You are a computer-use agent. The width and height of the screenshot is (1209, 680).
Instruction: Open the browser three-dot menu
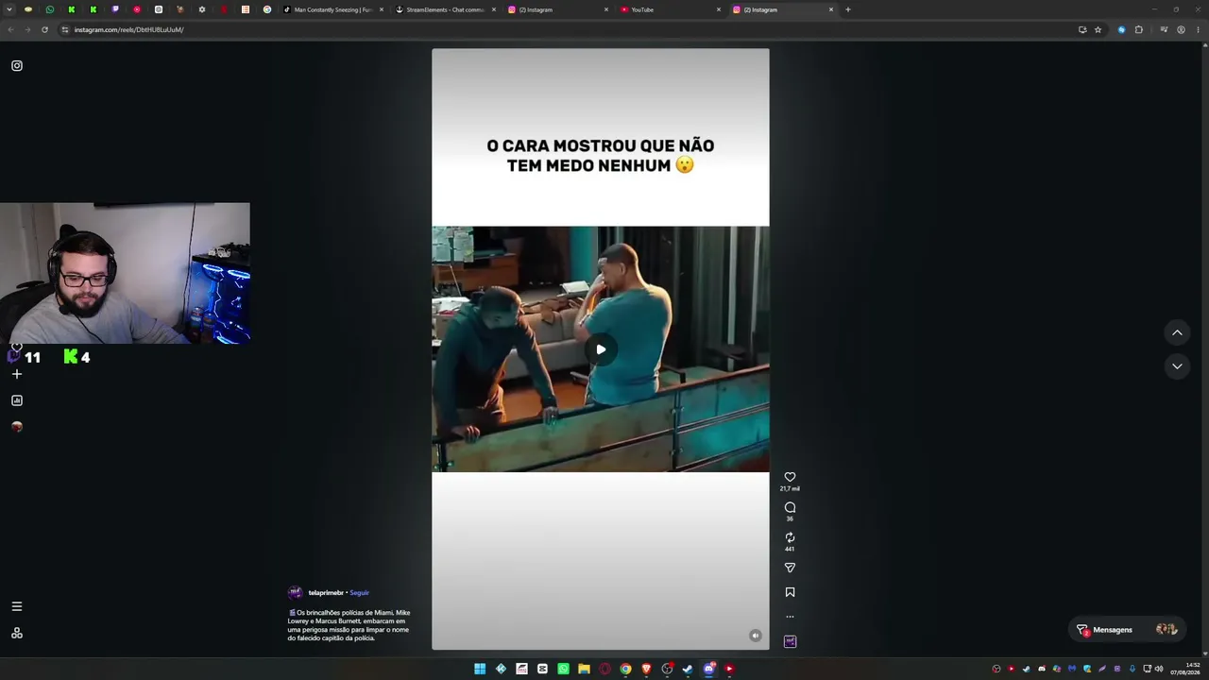pos(1198,29)
